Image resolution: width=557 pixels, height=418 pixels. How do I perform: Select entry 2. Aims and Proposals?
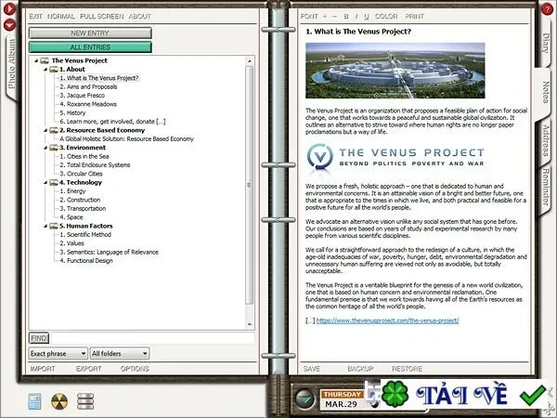click(88, 86)
